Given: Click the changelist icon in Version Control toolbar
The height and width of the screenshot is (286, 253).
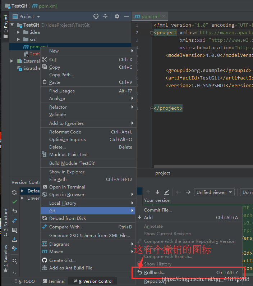Looking at the screenshot, I should (x=15, y=230).
